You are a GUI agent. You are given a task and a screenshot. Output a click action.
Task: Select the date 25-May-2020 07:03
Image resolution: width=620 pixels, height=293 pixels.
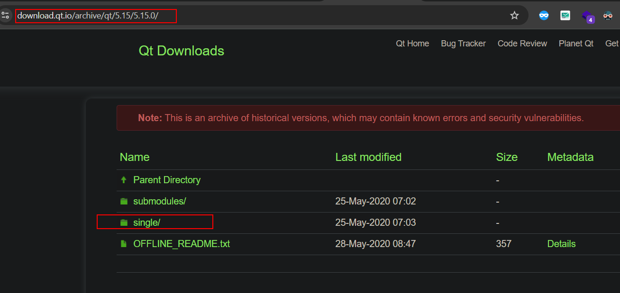pos(375,222)
